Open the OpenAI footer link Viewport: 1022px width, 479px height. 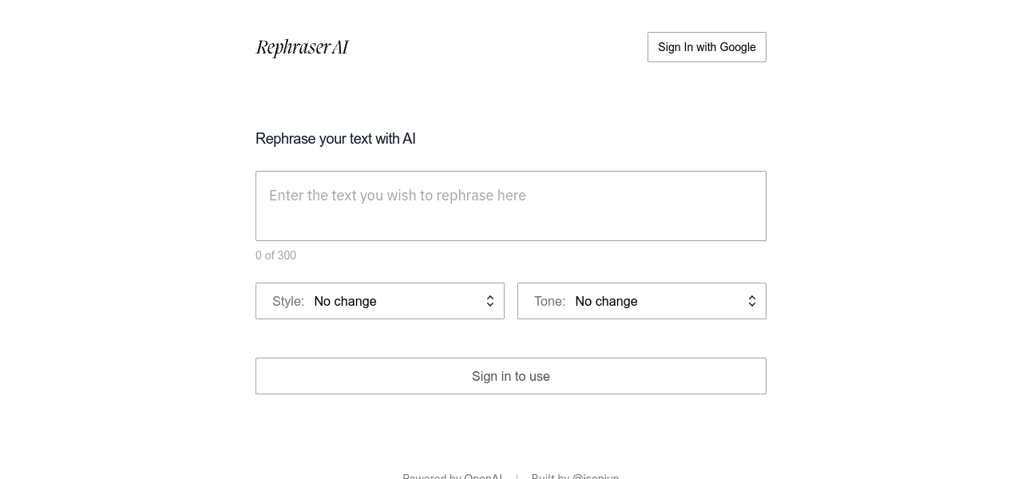483,477
